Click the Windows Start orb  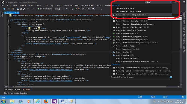click(4, 101)
